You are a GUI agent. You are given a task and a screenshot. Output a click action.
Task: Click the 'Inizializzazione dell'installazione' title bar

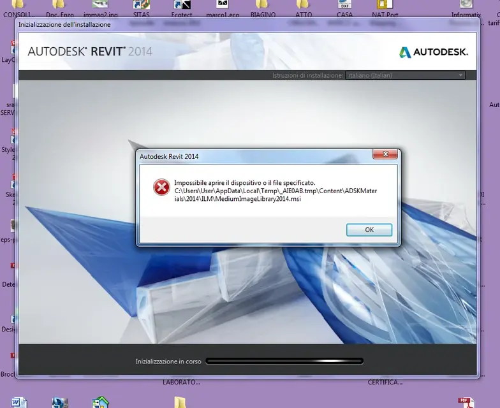(x=247, y=24)
